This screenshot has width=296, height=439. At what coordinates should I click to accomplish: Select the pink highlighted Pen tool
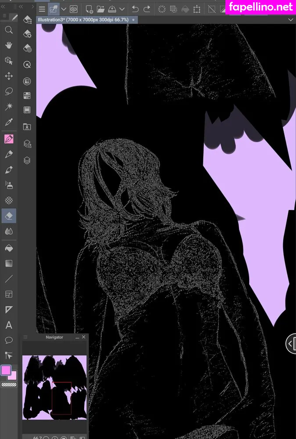click(8, 139)
